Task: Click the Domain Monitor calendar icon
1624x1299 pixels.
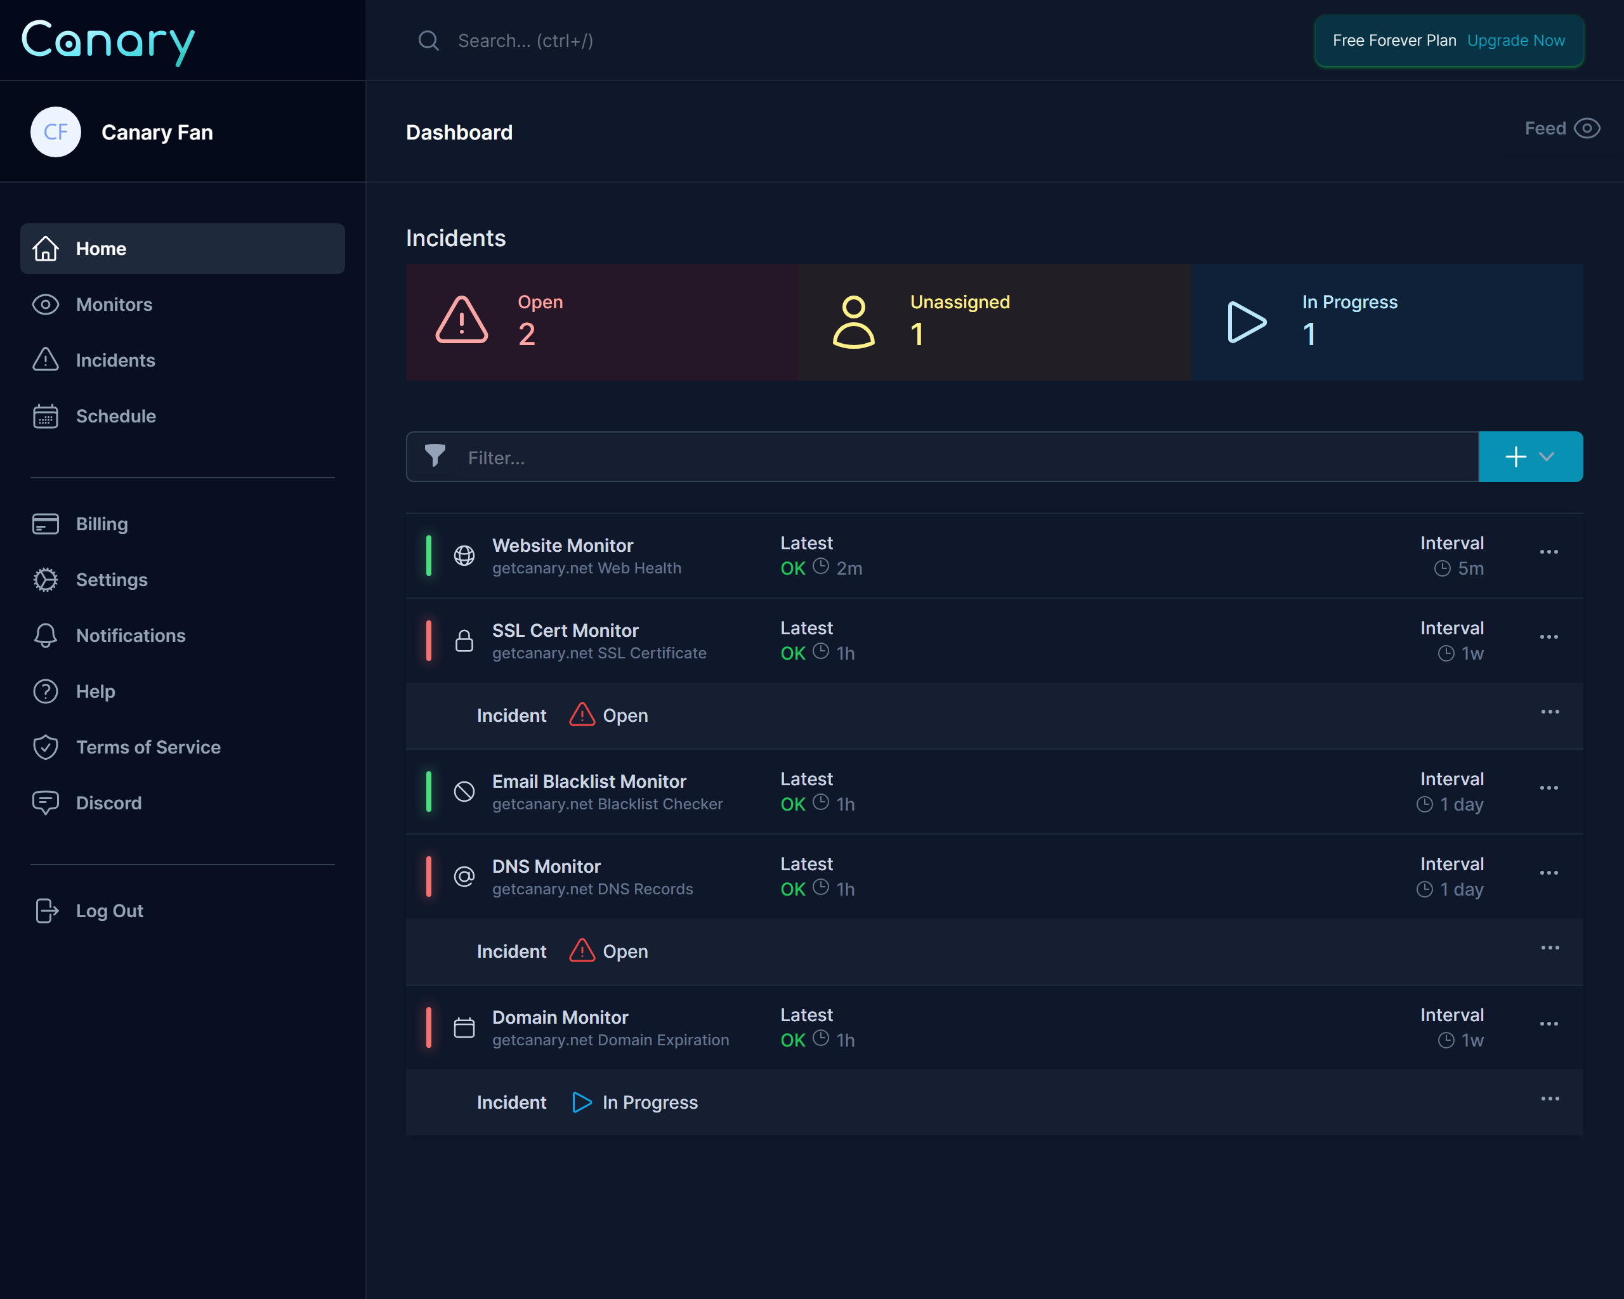Action: point(464,1027)
